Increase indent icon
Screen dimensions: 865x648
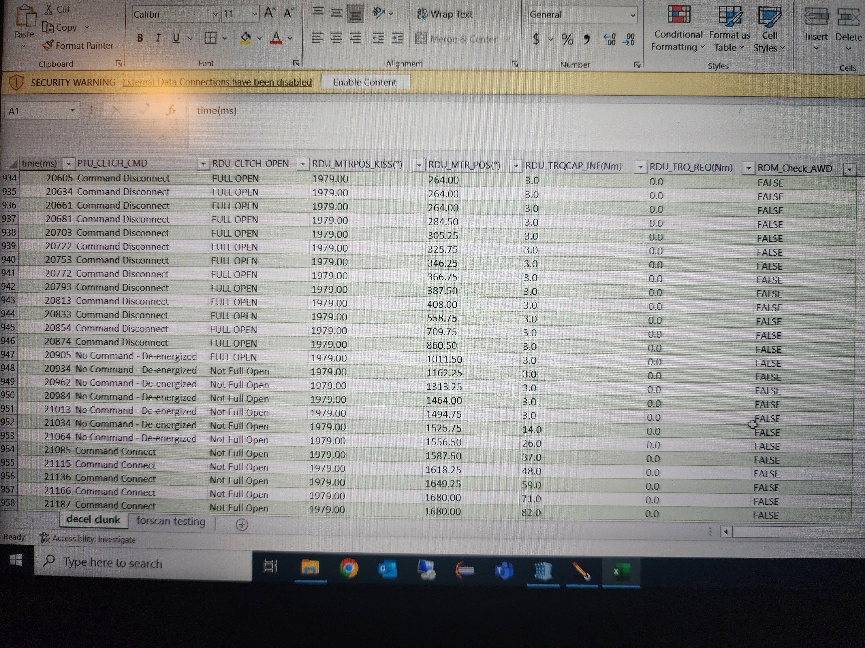click(397, 38)
